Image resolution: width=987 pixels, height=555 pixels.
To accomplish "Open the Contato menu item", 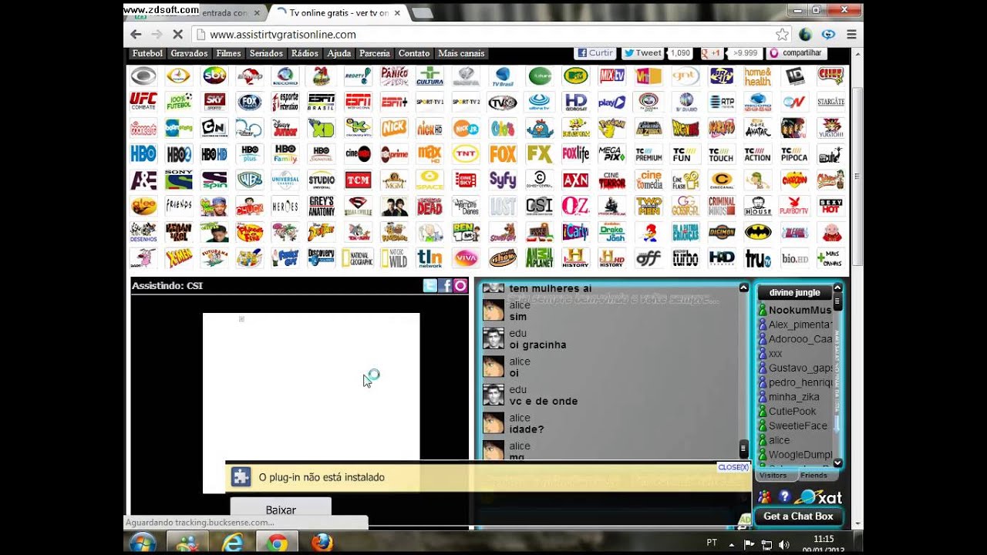I will coord(414,53).
